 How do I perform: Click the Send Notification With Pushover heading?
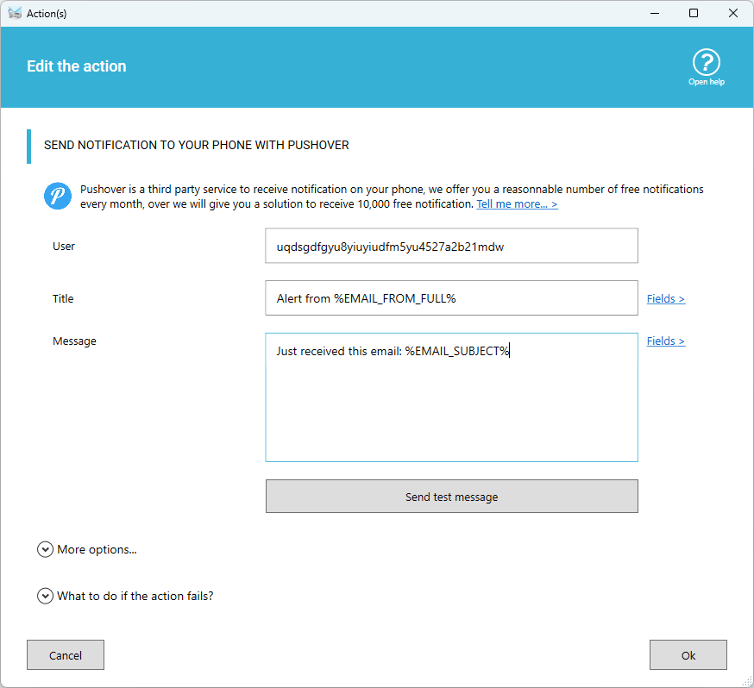tap(196, 145)
